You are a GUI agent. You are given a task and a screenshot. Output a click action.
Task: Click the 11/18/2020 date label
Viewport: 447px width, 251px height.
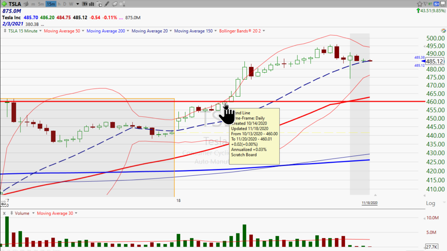tap(369, 203)
